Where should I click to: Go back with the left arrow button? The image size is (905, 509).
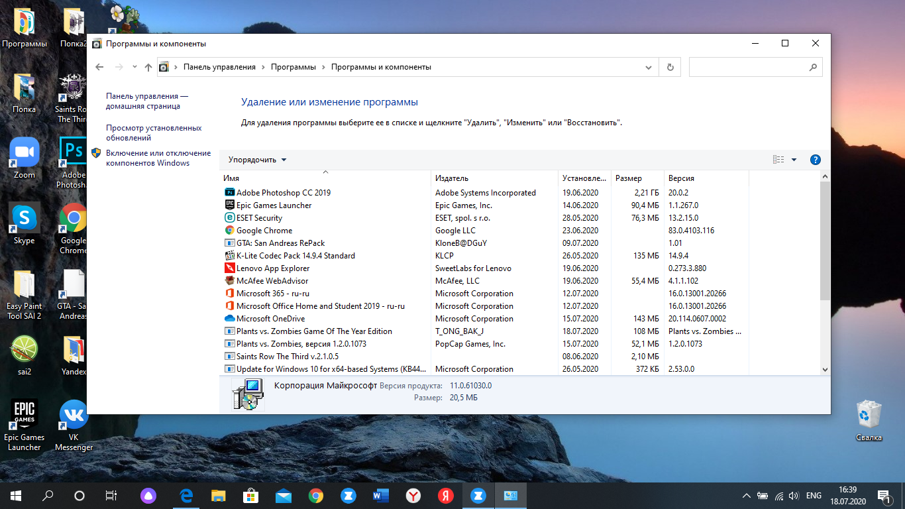pos(99,67)
